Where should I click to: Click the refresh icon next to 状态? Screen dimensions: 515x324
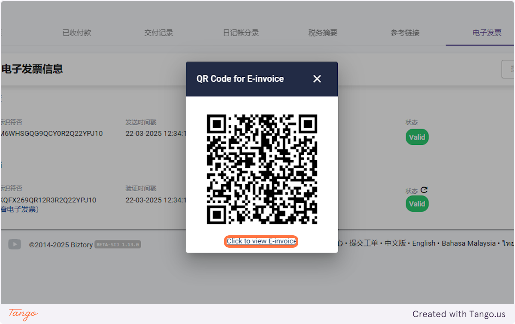tap(424, 190)
